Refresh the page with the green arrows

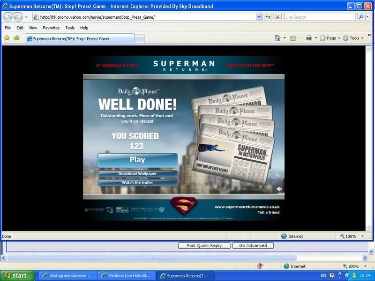coord(268,17)
